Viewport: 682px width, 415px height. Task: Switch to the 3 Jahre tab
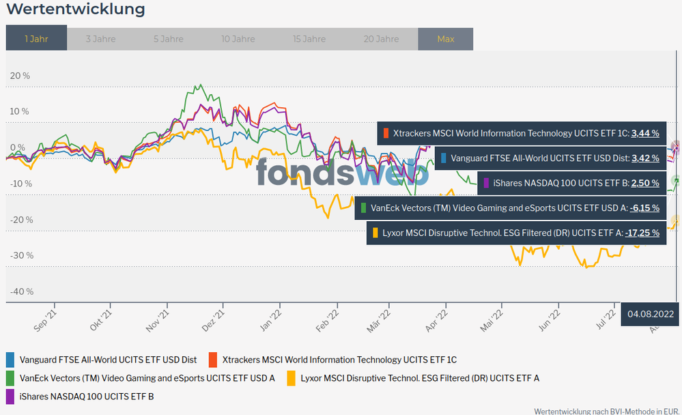pyautogui.click(x=100, y=39)
